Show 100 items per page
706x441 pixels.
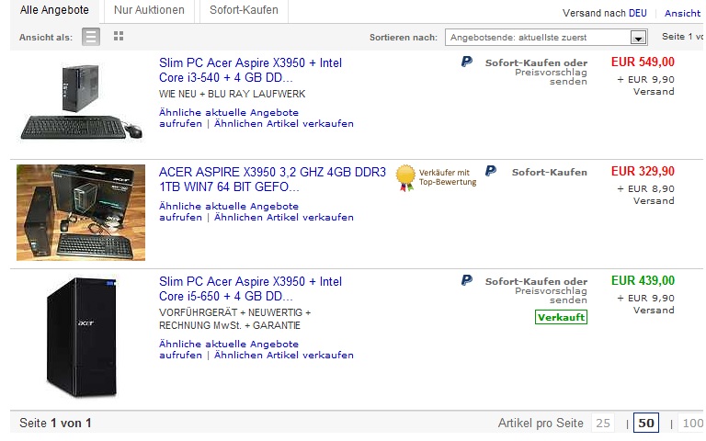691,423
